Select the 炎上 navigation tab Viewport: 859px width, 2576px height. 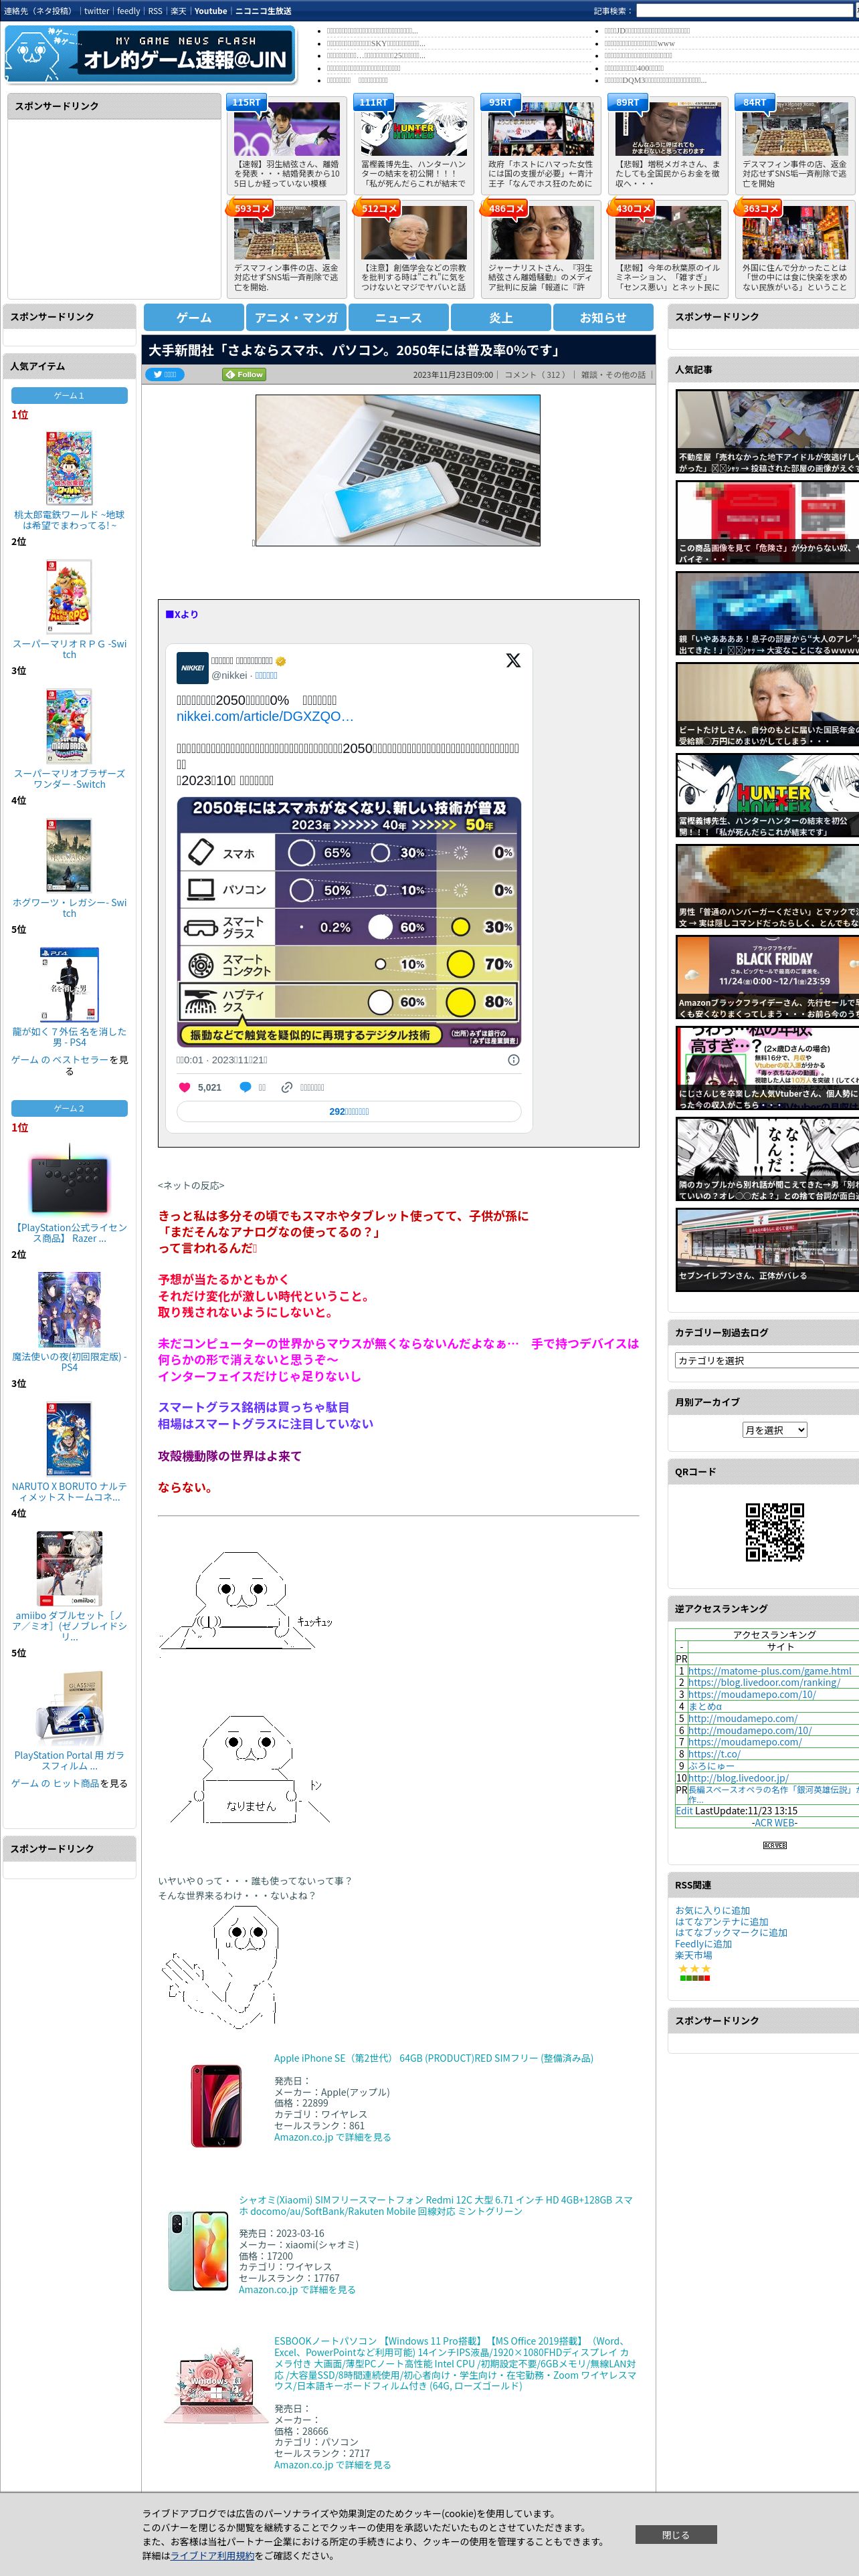[501, 317]
